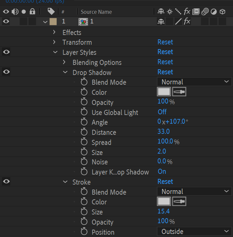
Task: Click the Drop Shadow color eyedropper
Action: [x=179, y=91]
